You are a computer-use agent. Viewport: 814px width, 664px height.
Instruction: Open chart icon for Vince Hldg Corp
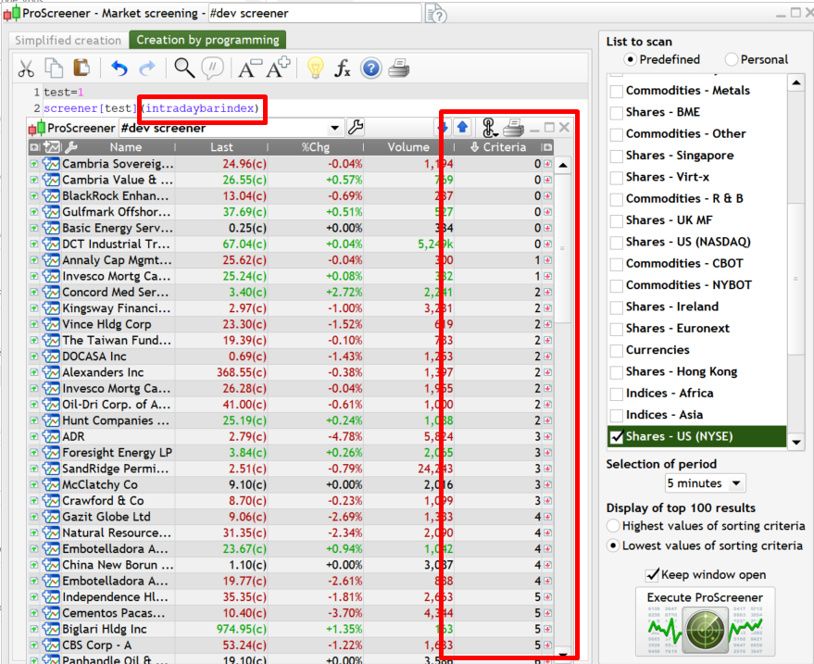pyautogui.click(x=51, y=324)
